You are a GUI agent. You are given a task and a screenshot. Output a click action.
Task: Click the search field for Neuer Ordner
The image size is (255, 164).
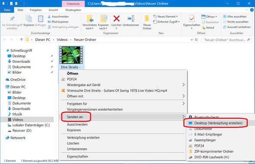click(226, 40)
